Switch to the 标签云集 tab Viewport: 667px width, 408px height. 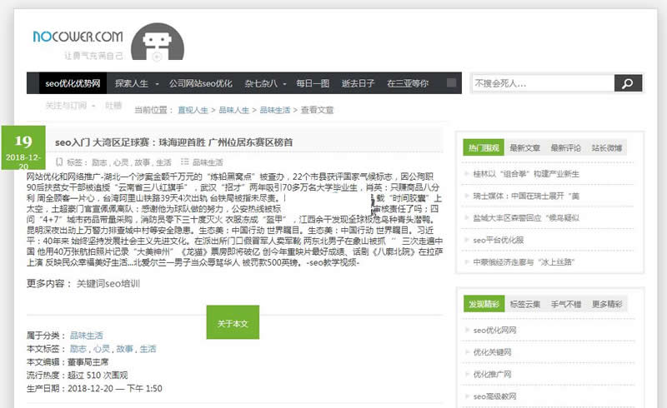click(x=525, y=304)
